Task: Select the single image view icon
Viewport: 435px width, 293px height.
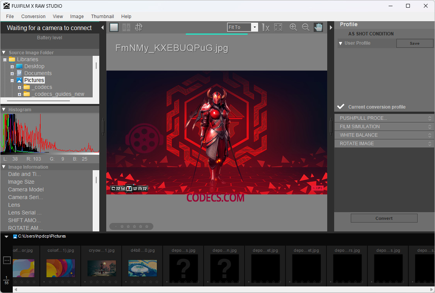Action: (x=114, y=27)
